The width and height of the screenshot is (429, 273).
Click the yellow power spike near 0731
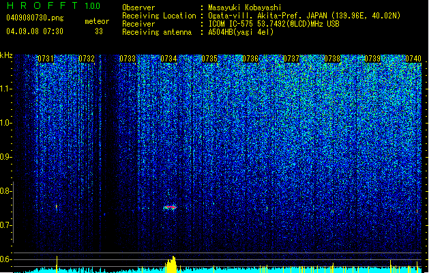point(57,265)
